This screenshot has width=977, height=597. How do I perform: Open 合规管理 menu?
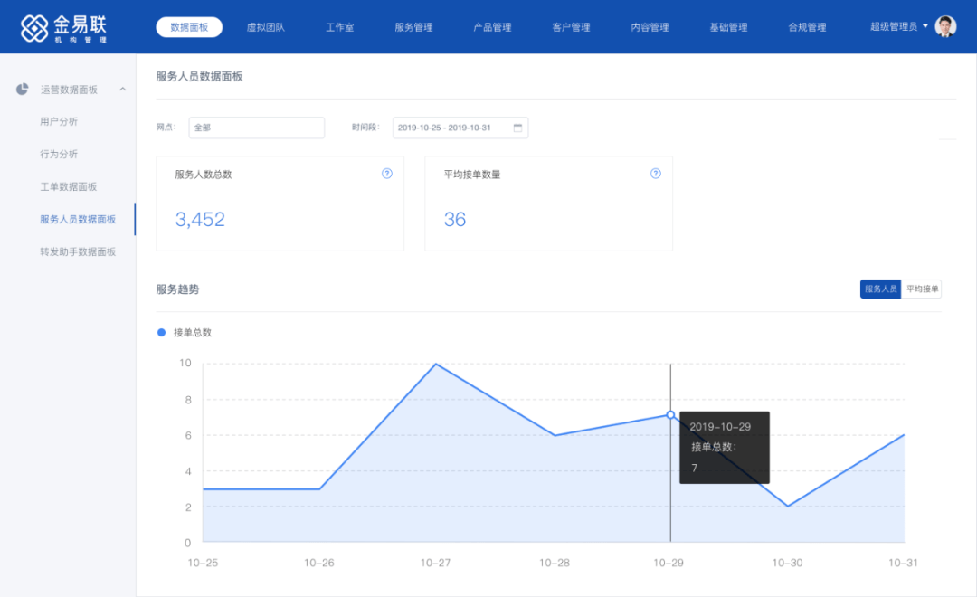coord(807,27)
